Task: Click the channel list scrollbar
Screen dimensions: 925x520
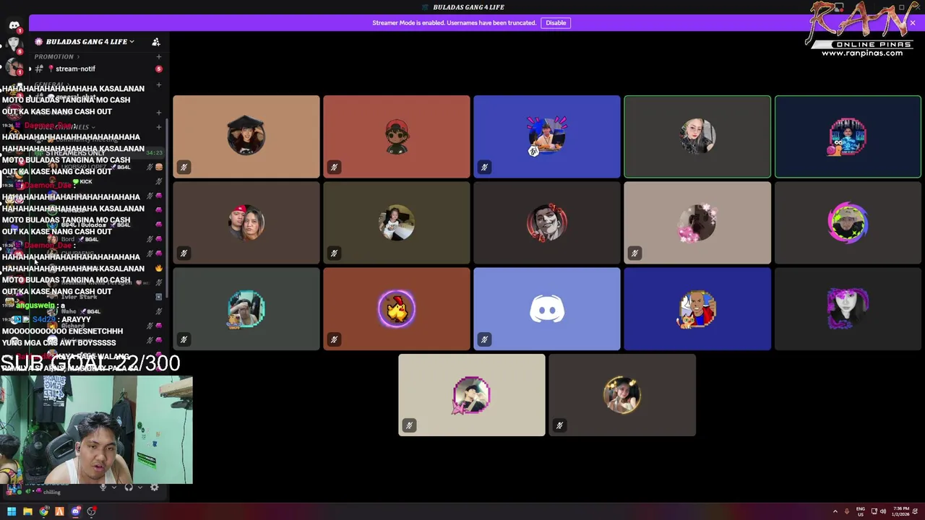Action: coord(168,209)
